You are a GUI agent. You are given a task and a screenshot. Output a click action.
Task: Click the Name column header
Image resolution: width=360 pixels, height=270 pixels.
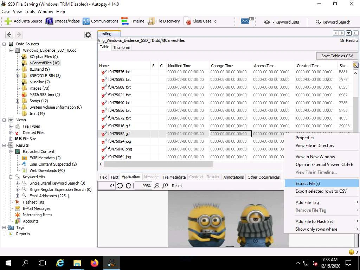coord(124,66)
